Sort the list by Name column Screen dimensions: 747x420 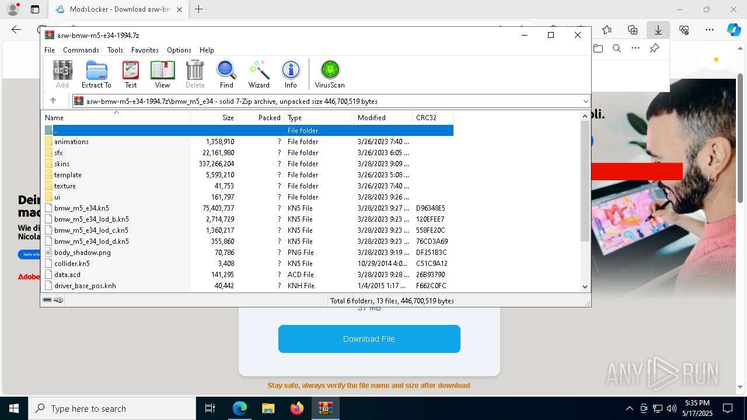tap(116, 117)
